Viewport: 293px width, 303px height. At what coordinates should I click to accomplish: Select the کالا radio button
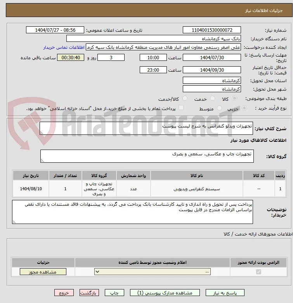click(x=234, y=98)
